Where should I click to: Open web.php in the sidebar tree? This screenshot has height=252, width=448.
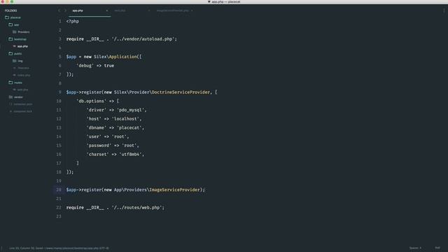(x=20, y=90)
